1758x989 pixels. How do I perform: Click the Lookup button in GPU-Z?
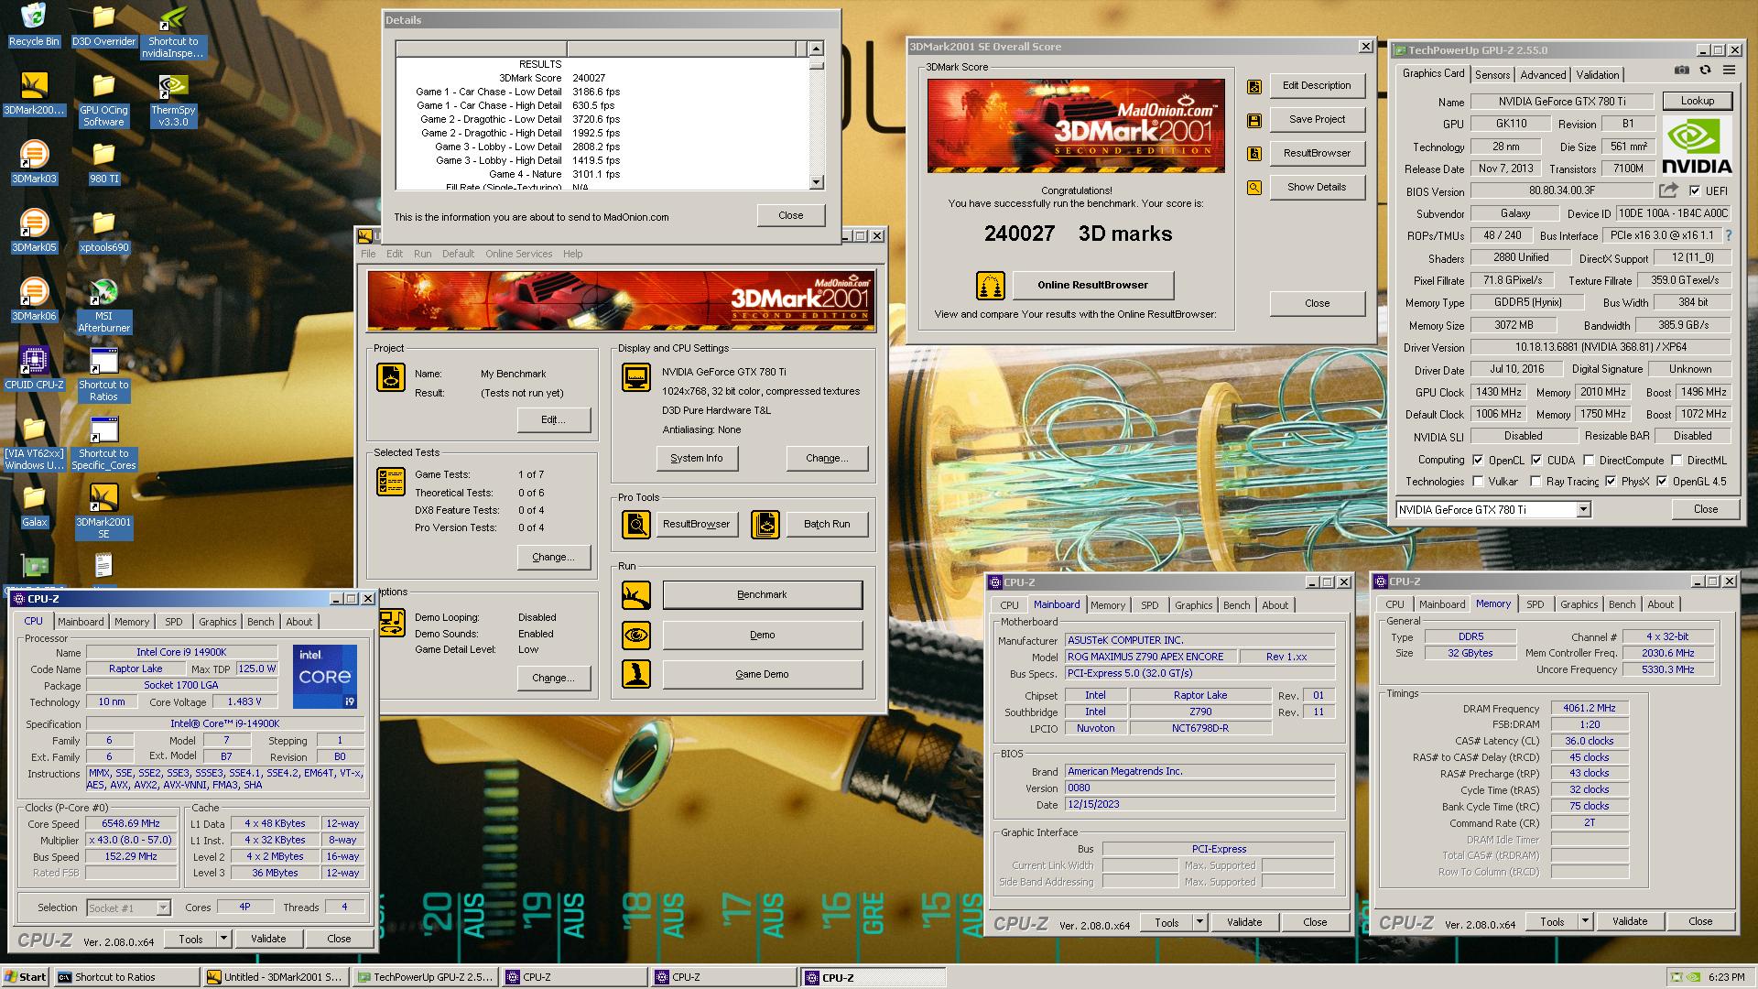point(1697,101)
